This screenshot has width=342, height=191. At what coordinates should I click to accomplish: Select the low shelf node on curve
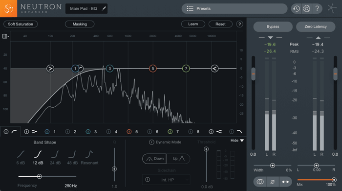(x=50, y=69)
